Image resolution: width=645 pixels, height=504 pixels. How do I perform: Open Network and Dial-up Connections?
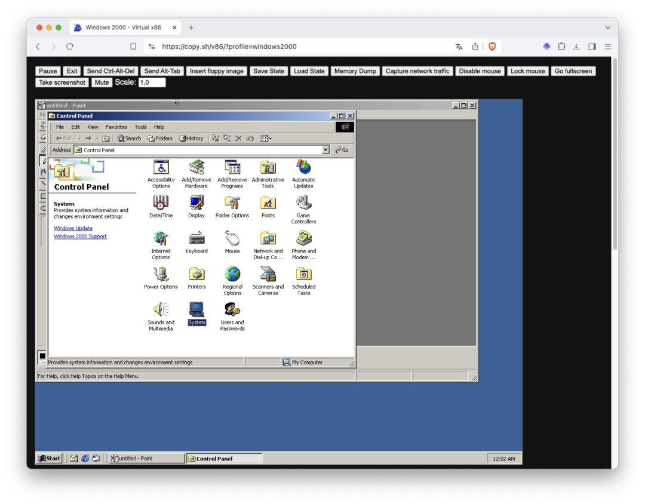coord(268,239)
